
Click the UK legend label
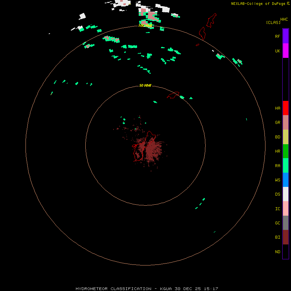[x=277, y=51]
